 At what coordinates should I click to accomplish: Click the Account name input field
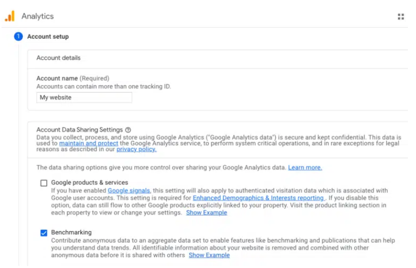[x=84, y=97]
